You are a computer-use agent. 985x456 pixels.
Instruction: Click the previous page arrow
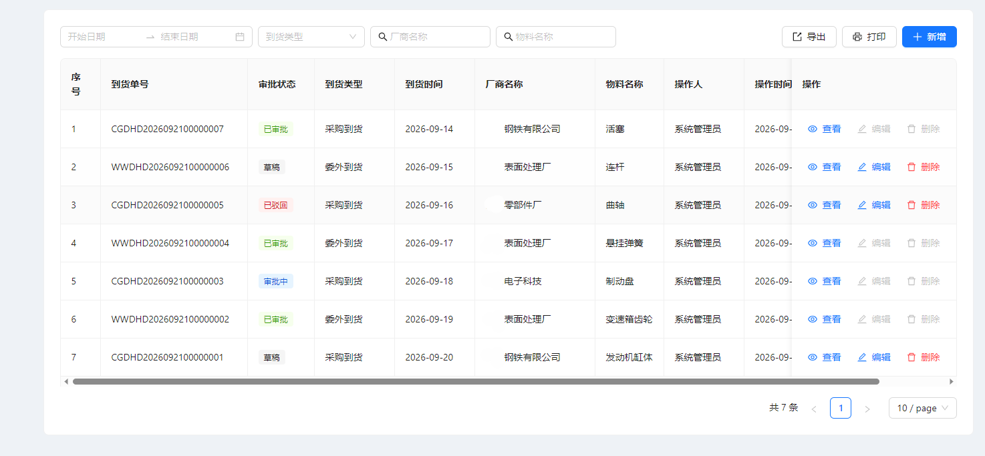click(x=814, y=408)
